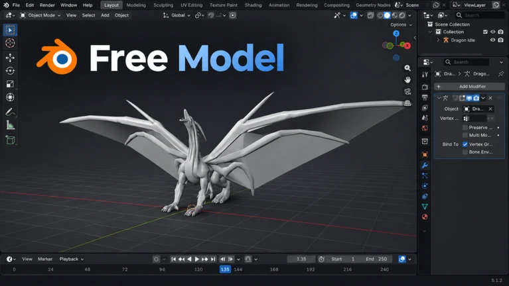Click the zoom magnifier viewport icon
Image resolution: width=509 pixels, height=286 pixels.
[407, 68]
